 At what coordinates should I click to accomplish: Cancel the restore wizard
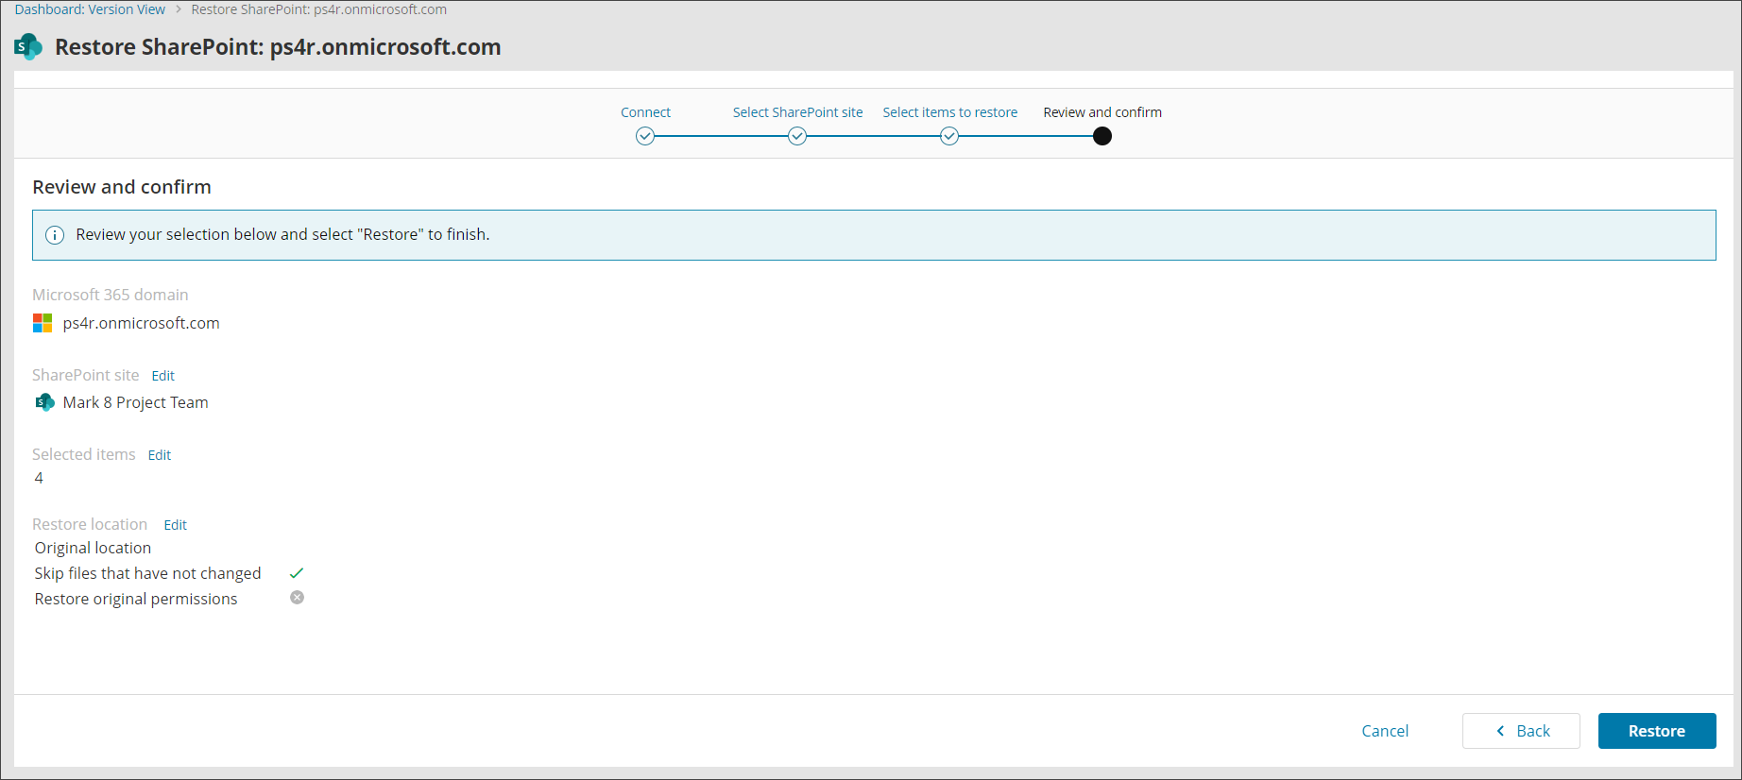click(1384, 731)
